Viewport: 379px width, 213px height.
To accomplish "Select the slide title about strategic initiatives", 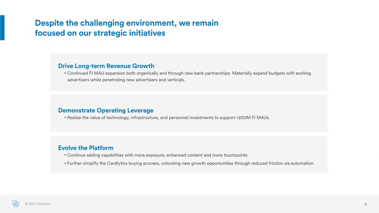I will tap(126, 28).
